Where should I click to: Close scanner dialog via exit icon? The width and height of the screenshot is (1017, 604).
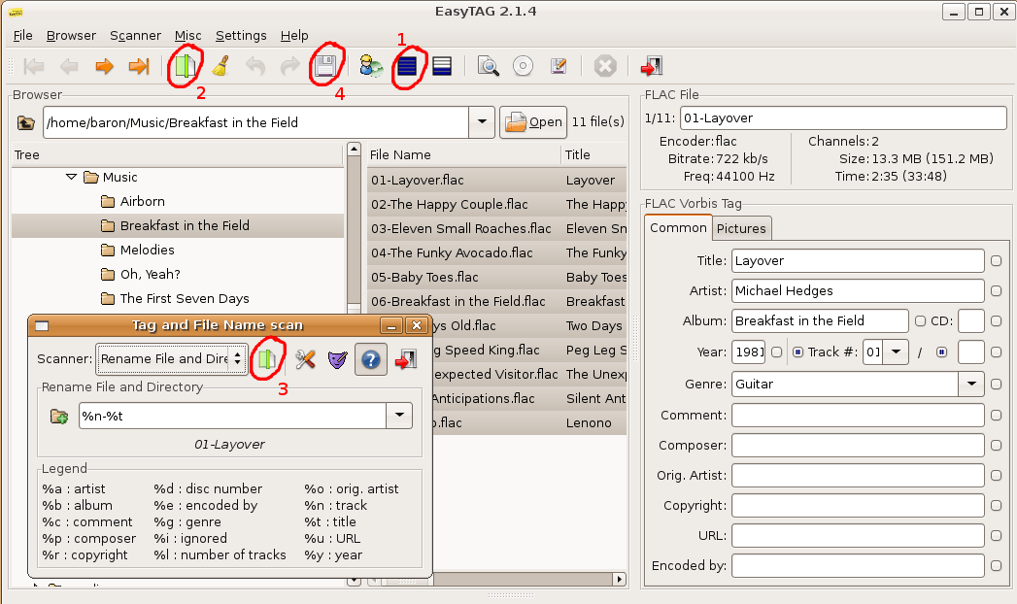[x=406, y=359]
